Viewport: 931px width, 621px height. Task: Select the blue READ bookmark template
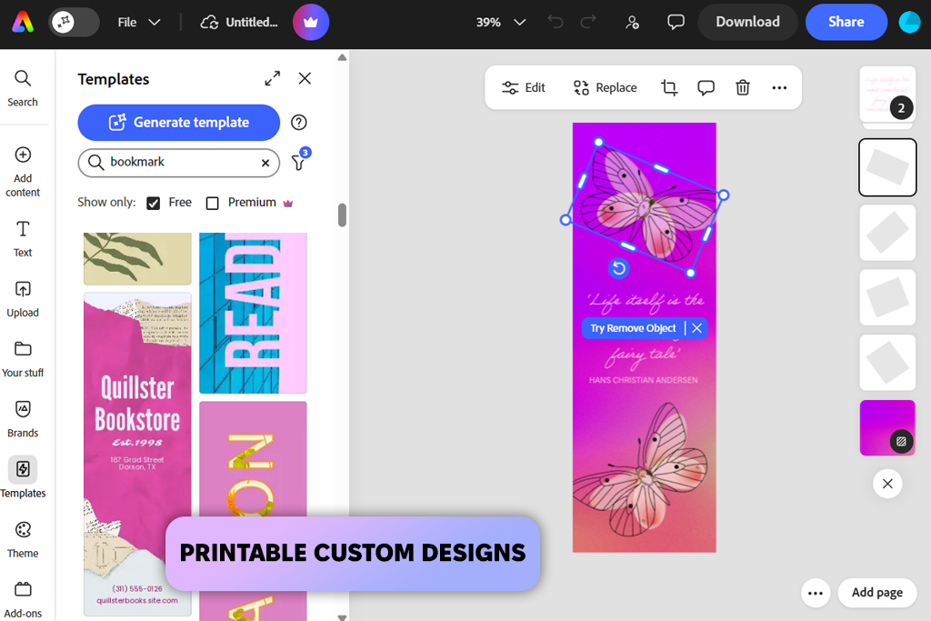[x=253, y=313]
